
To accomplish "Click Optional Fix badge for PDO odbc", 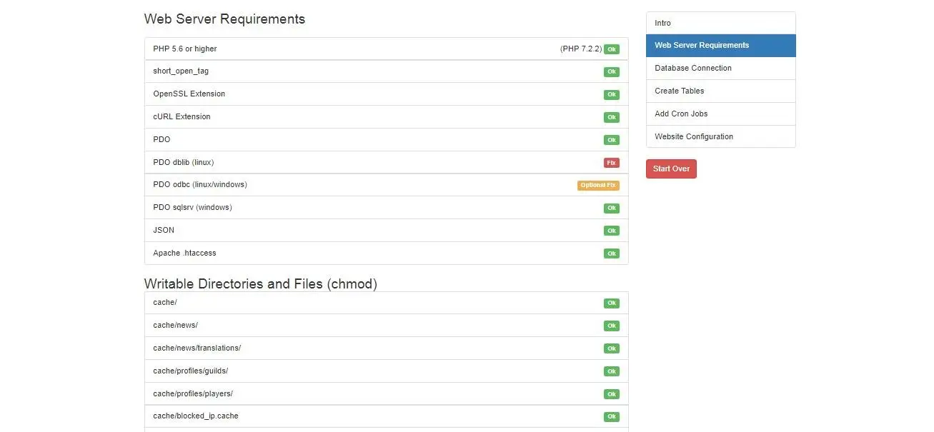I will 598,186.
